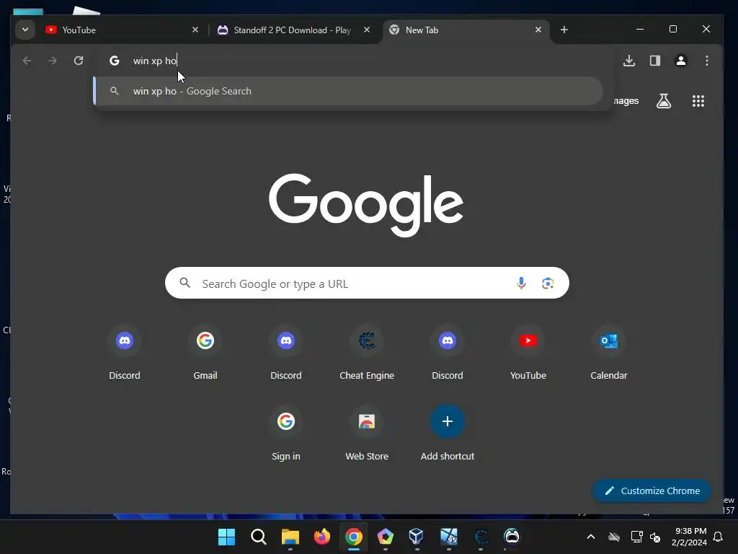
Task: Switch to the YouTube tab
Action: [x=123, y=30]
